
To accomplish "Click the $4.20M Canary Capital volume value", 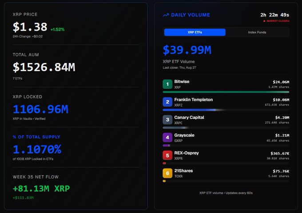I will pos(282,118).
